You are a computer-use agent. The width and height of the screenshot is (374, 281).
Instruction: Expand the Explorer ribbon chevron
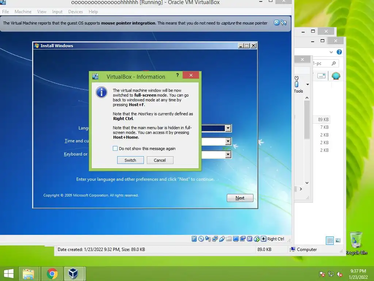click(331, 52)
